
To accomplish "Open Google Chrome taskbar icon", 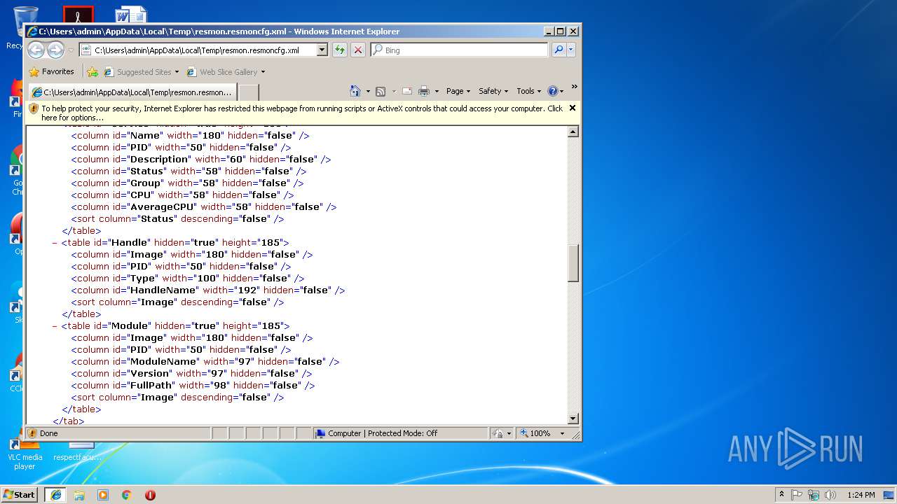I will tap(127, 495).
